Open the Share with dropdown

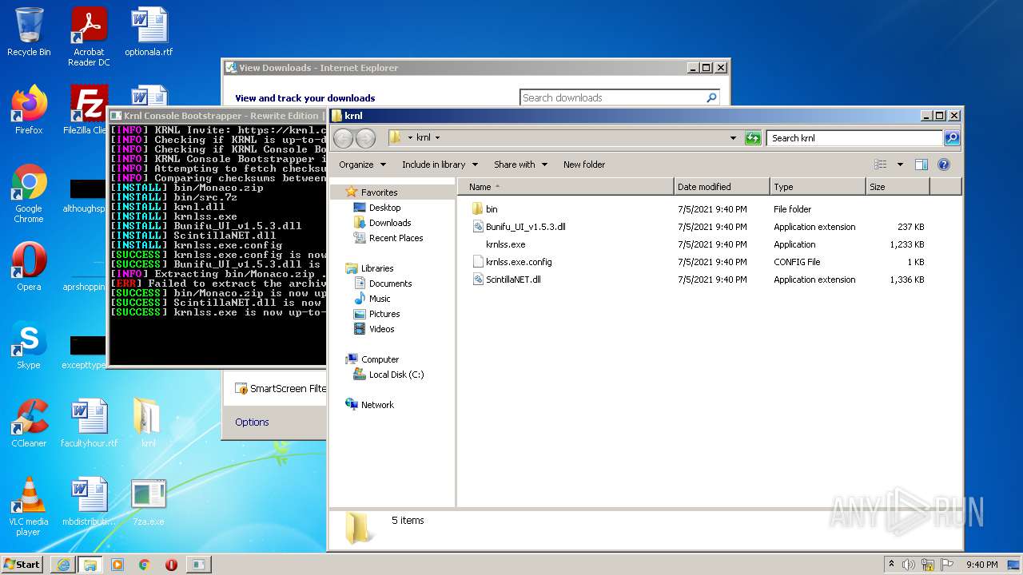(520, 165)
